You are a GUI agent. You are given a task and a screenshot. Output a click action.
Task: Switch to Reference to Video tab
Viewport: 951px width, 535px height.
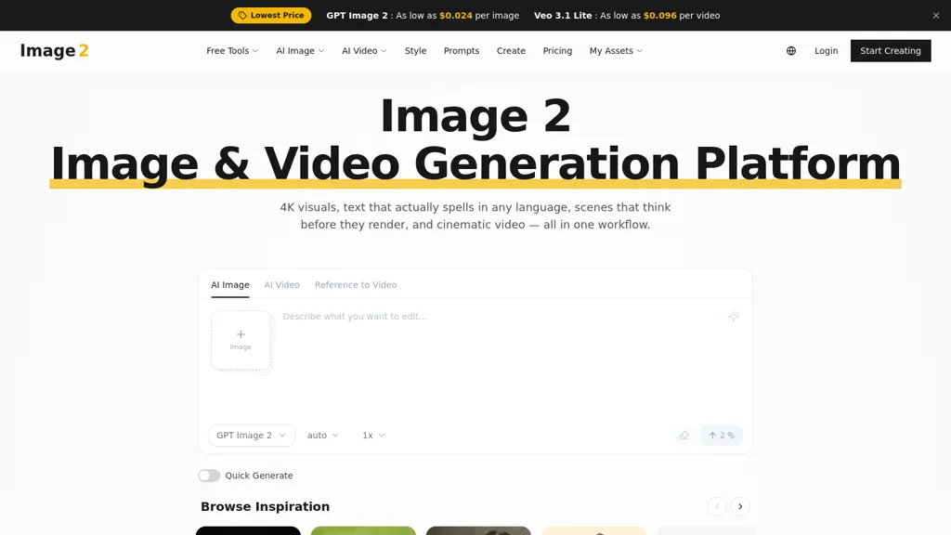[x=356, y=285]
